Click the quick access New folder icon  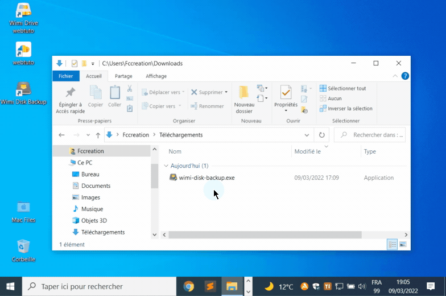(84, 64)
